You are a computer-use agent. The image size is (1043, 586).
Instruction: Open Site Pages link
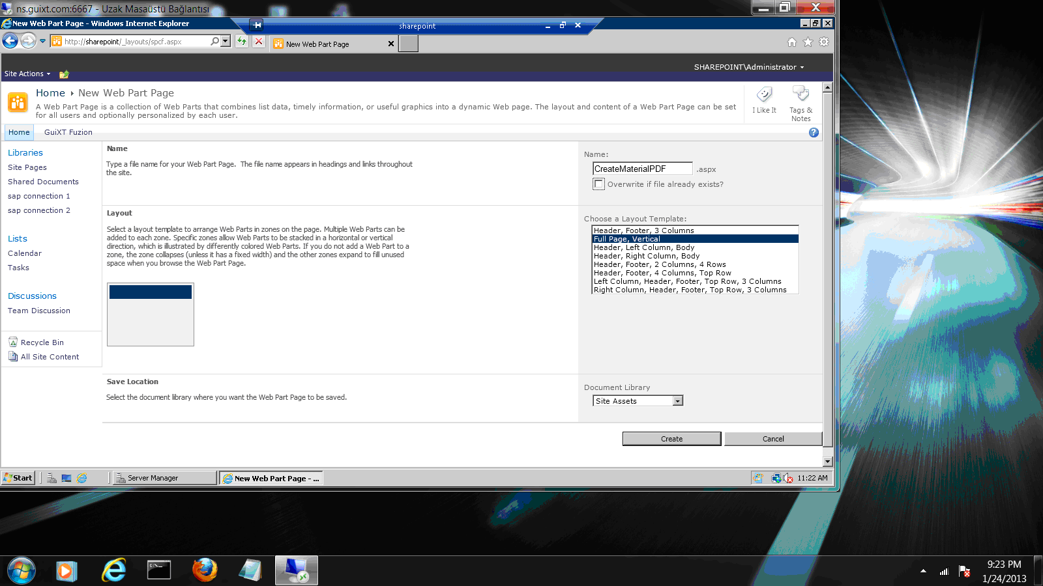[27, 167]
